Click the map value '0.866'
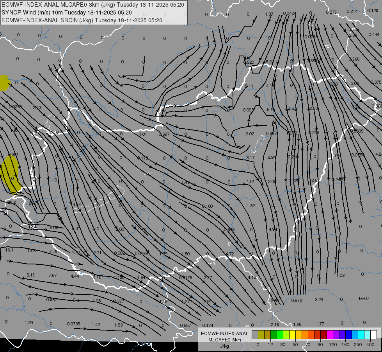This screenshot has height=352, width=382. tap(354, 59)
